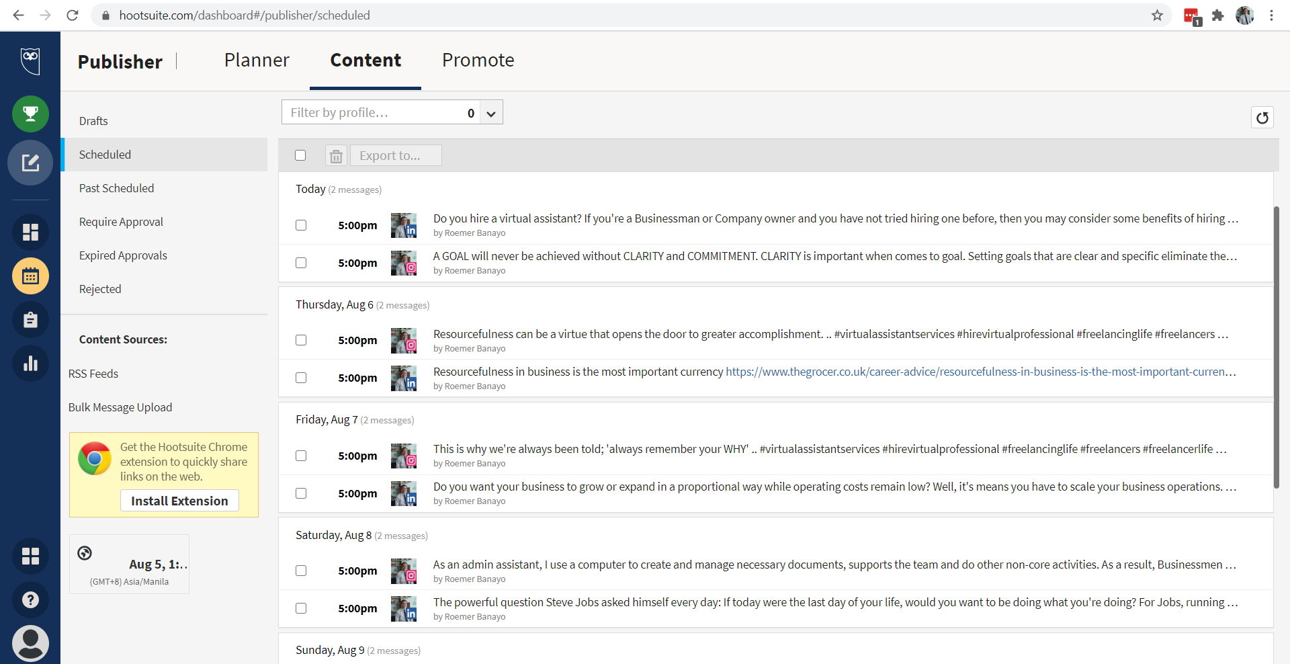
Task: Refresh the scheduled message list
Action: point(1262,118)
